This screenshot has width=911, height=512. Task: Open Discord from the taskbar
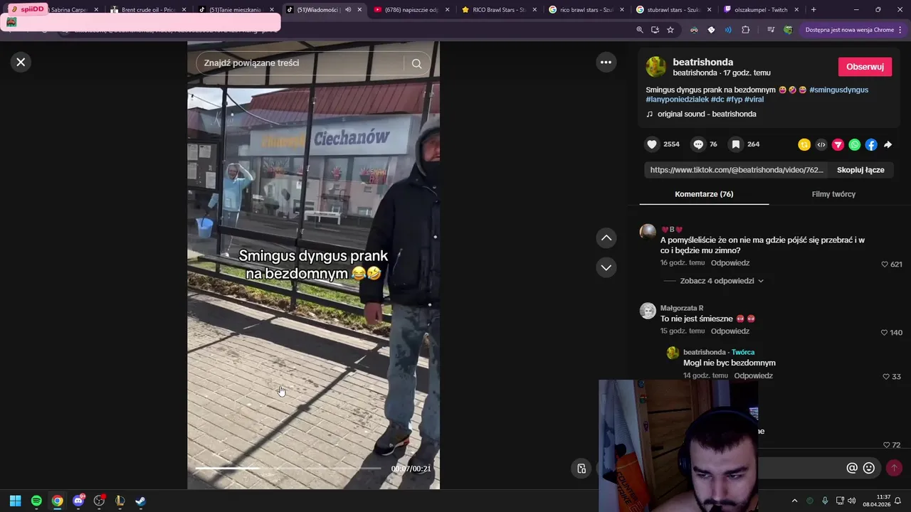[78, 501]
